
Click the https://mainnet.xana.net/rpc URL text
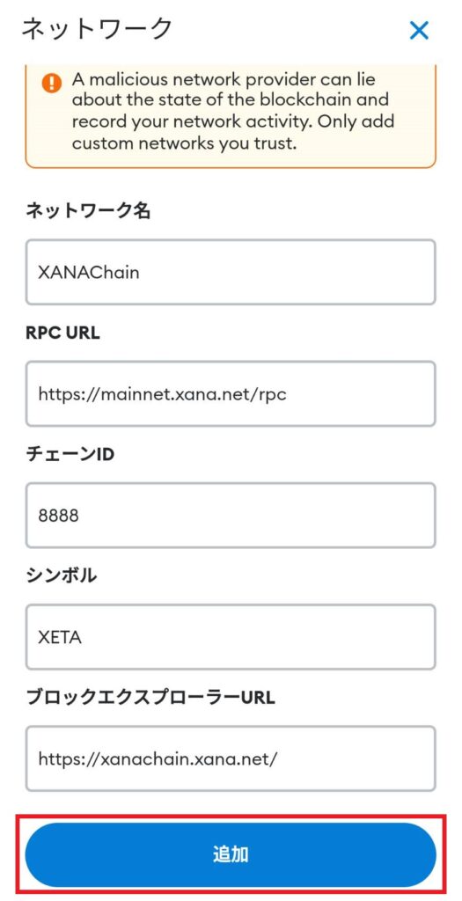(162, 395)
